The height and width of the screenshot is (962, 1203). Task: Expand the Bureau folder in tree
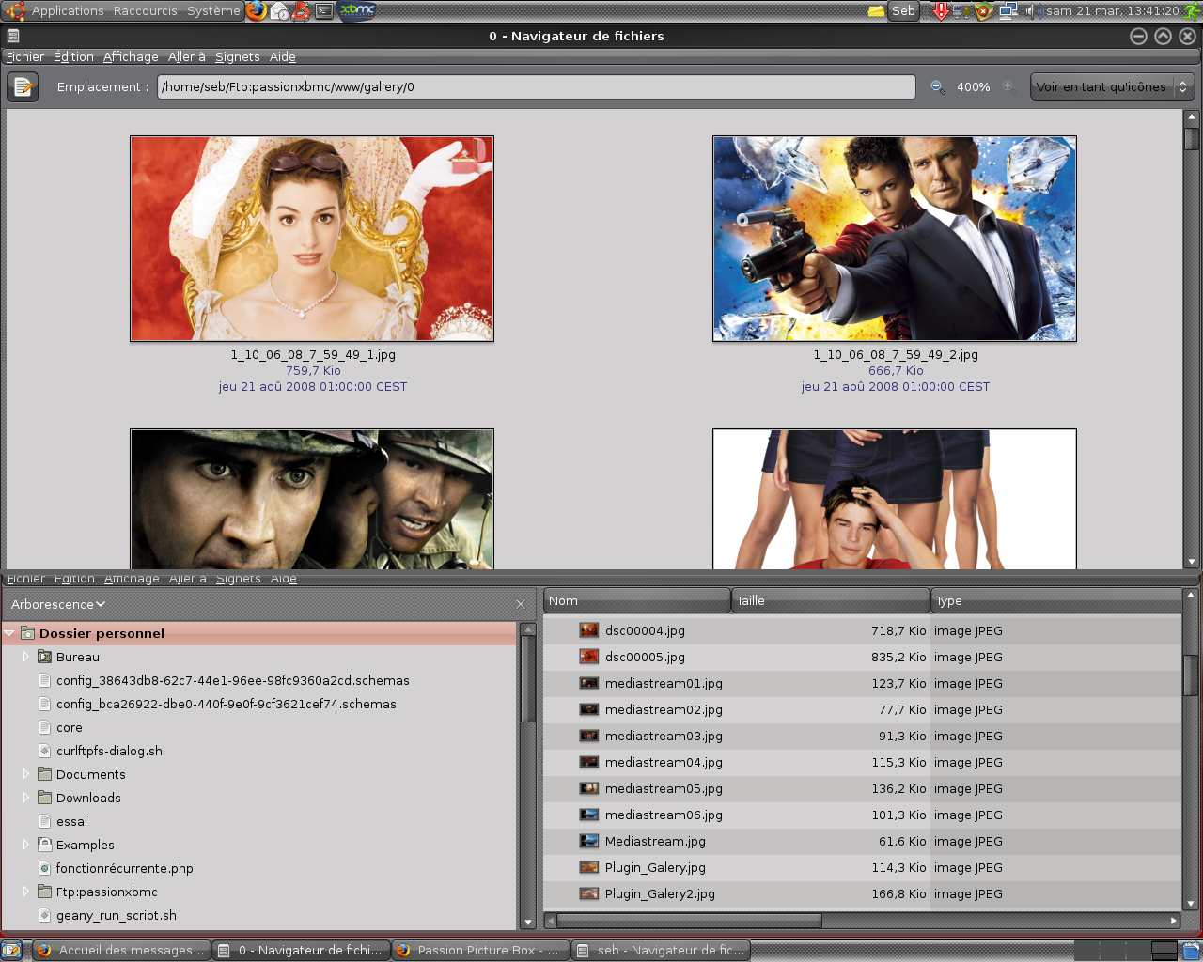(x=26, y=657)
